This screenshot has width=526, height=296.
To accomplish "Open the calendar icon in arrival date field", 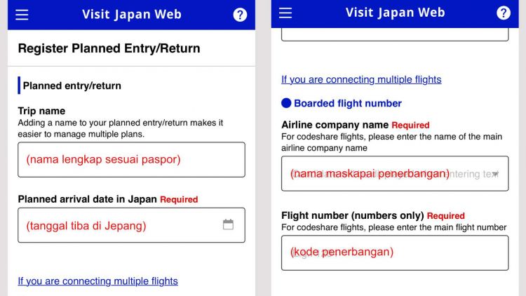I will (228, 224).
